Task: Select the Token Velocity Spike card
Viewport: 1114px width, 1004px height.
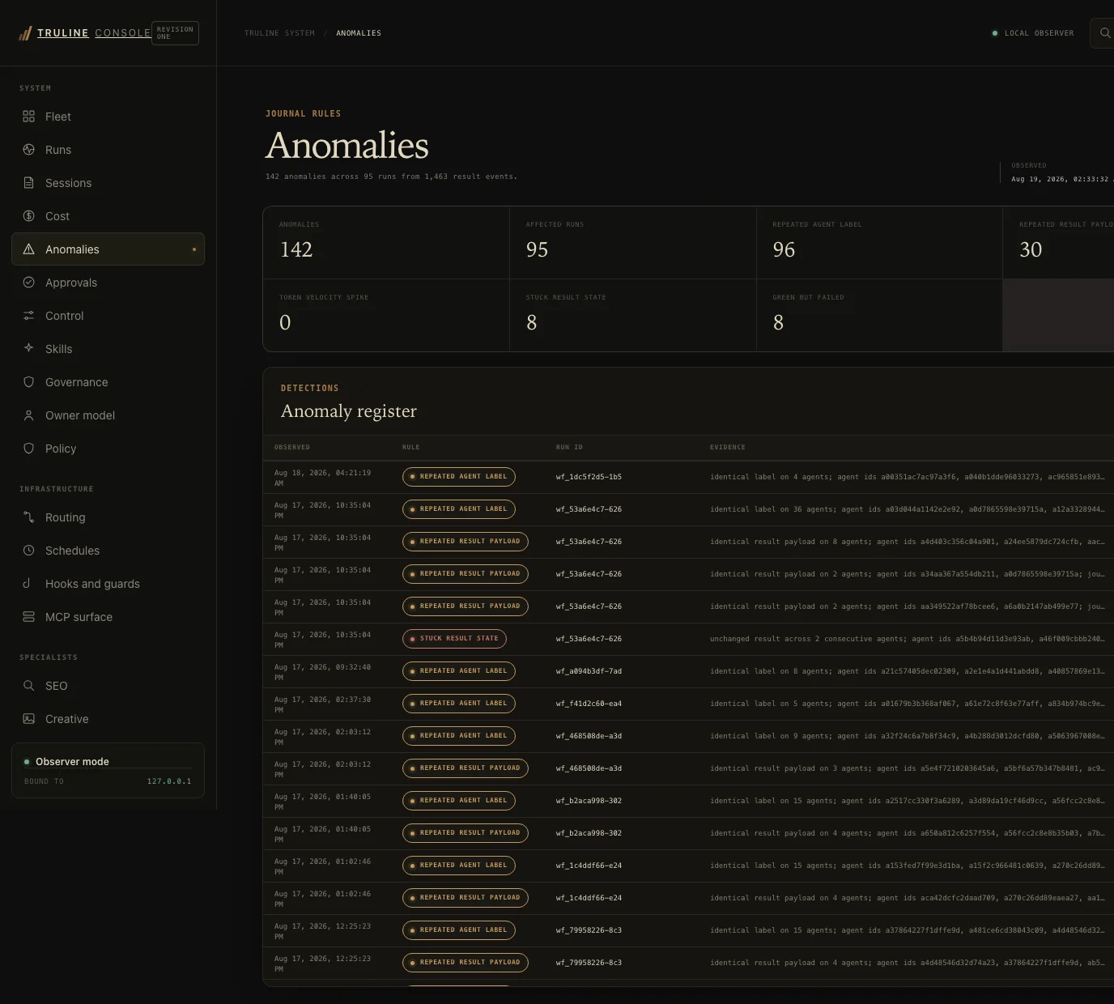Action: point(386,316)
